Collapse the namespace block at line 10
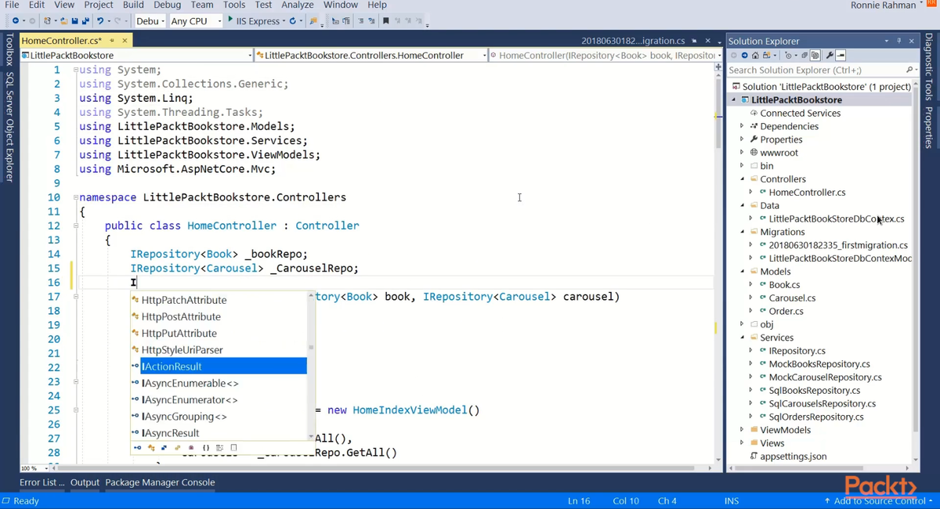This screenshot has width=940, height=509. pos(75,197)
